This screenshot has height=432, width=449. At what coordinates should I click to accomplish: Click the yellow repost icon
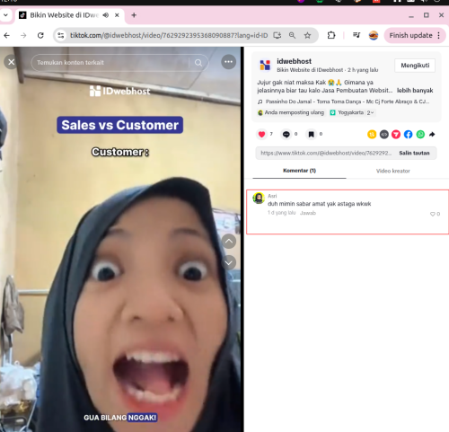point(372,135)
